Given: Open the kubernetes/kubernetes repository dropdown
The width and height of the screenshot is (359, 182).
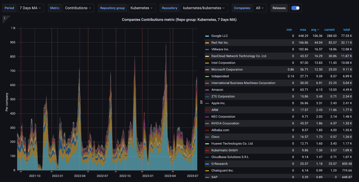Looking at the screenshot, I should pos(204,8).
